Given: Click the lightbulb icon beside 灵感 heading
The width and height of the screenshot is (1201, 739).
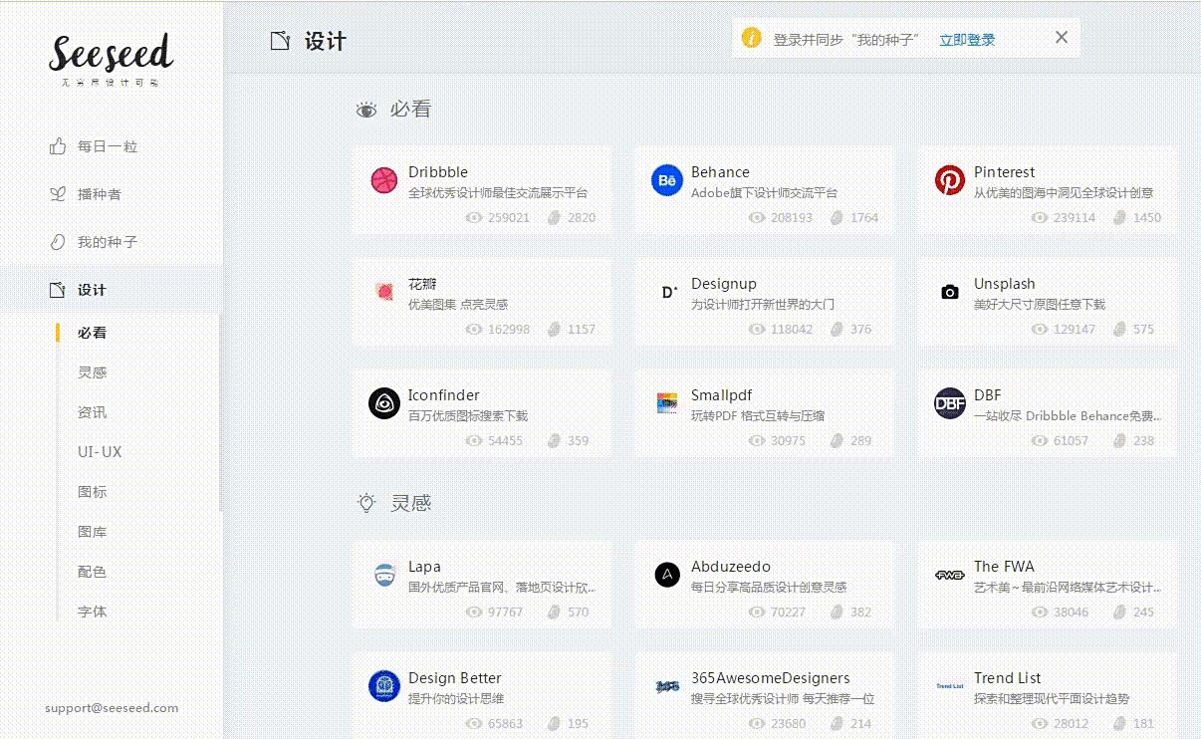Looking at the screenshot, I should tap(366, 503).
